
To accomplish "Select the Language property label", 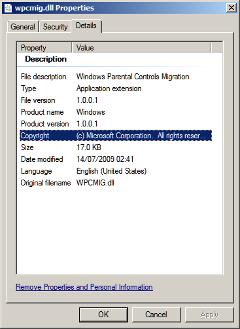I will pos(37,171).
